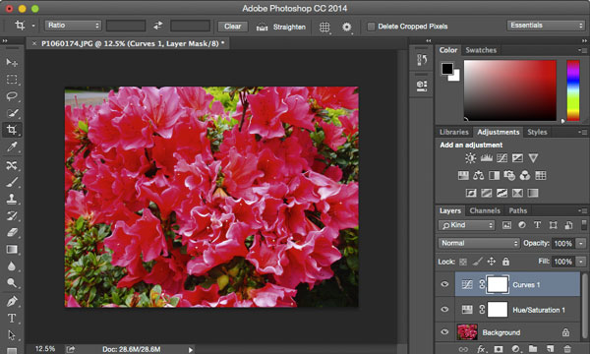Select the Dodge tool

12,282
